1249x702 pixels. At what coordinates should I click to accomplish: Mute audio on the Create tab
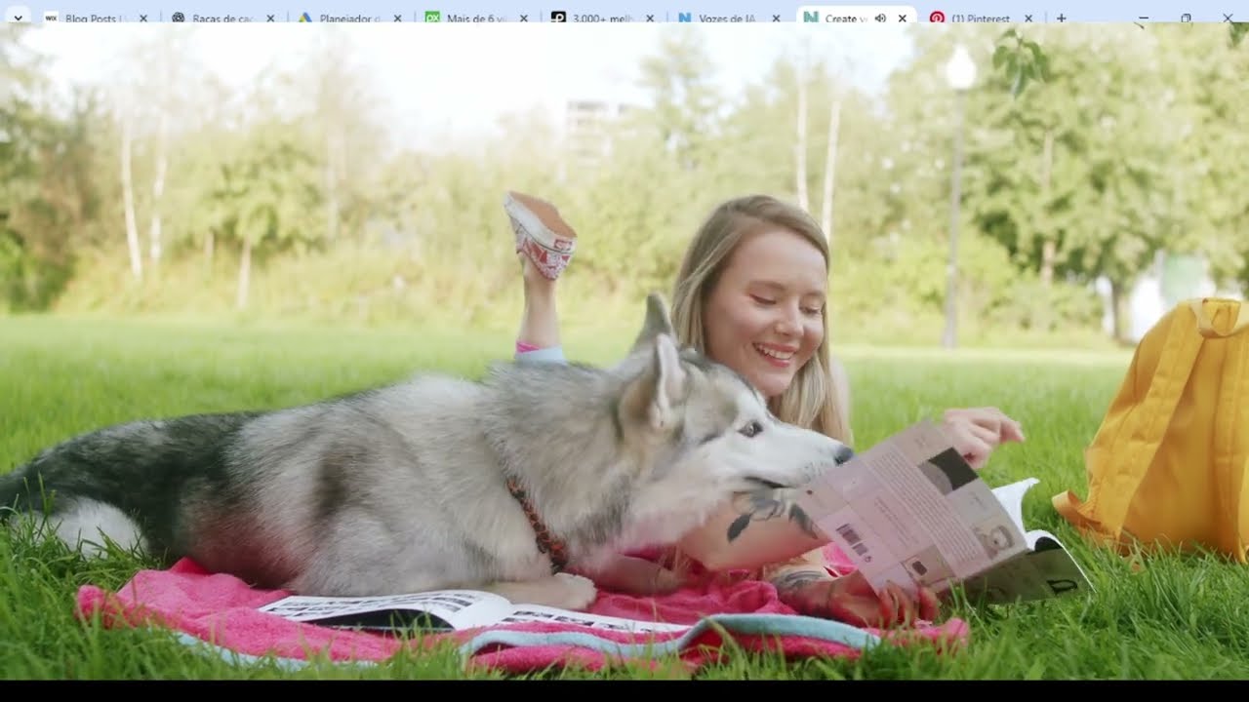point(879,18)
